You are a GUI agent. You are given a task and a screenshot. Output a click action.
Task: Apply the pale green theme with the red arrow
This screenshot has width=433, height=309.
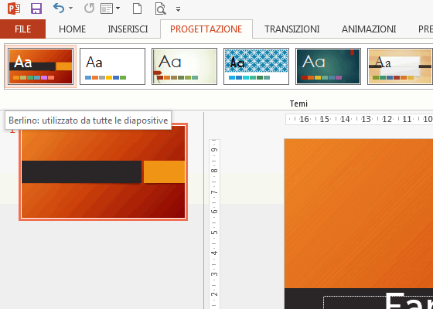coord(184,66)
